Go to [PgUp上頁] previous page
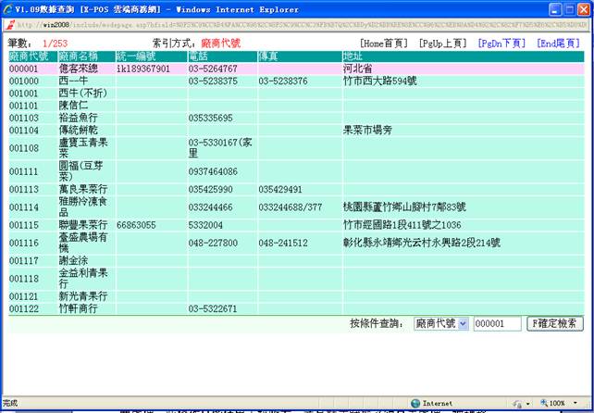 444,44
